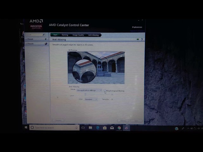Click the Defaults button
The height and width of the screenshot is (152, 203).
pos(58,120)
